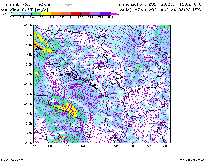
Task: Click the "42N" latitude label
Action: click(29, 94)
